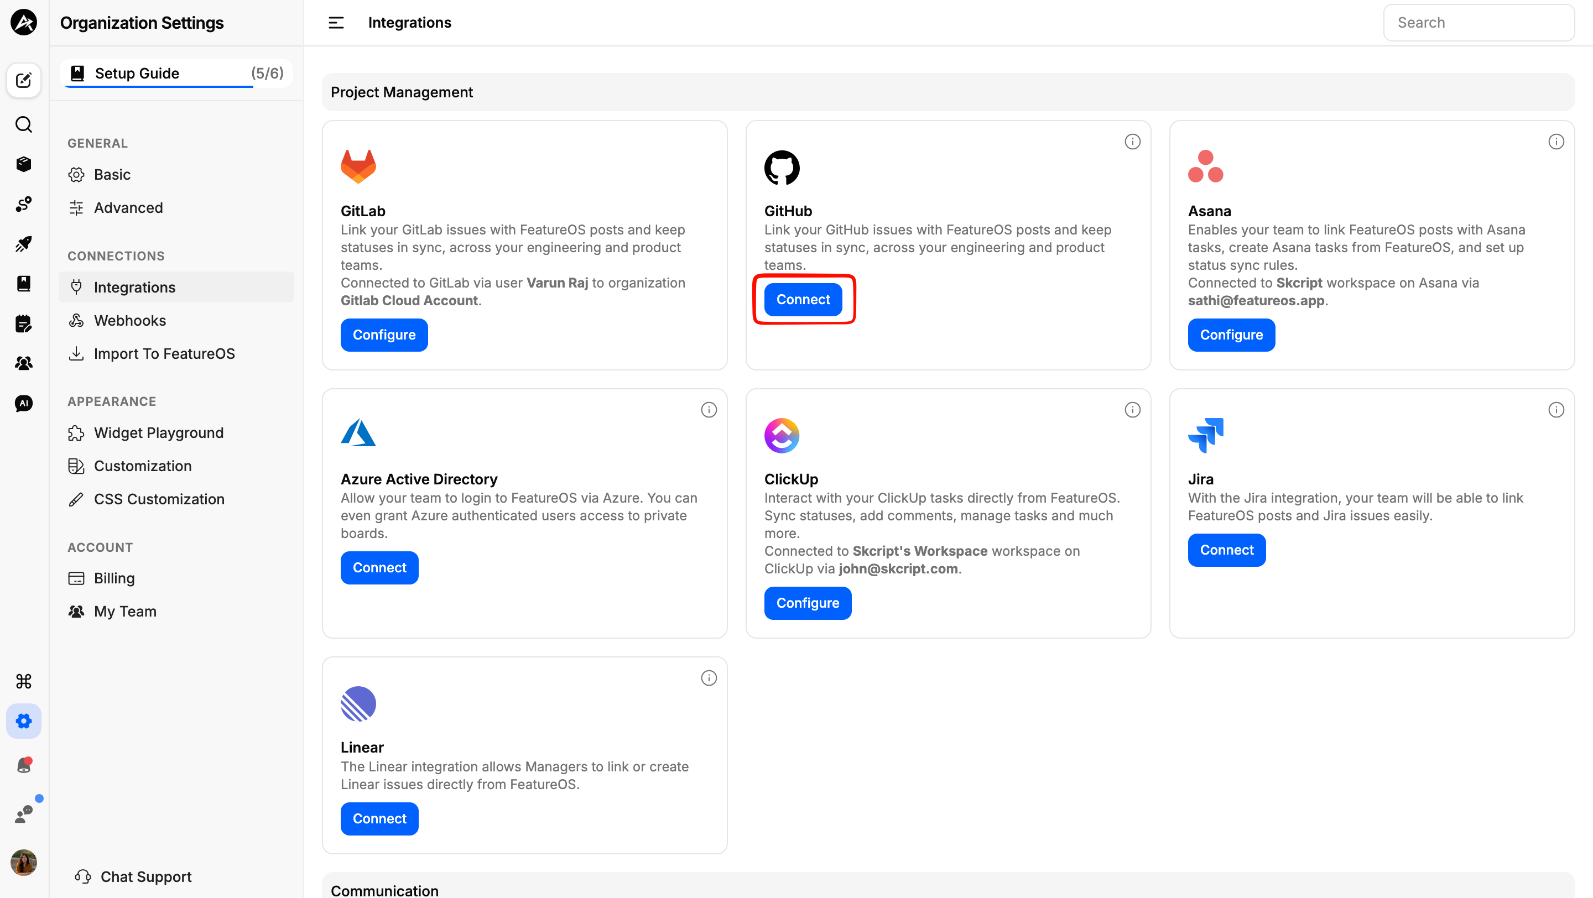Open Chat Support
Screen dimensions: 1593x898
133,877
